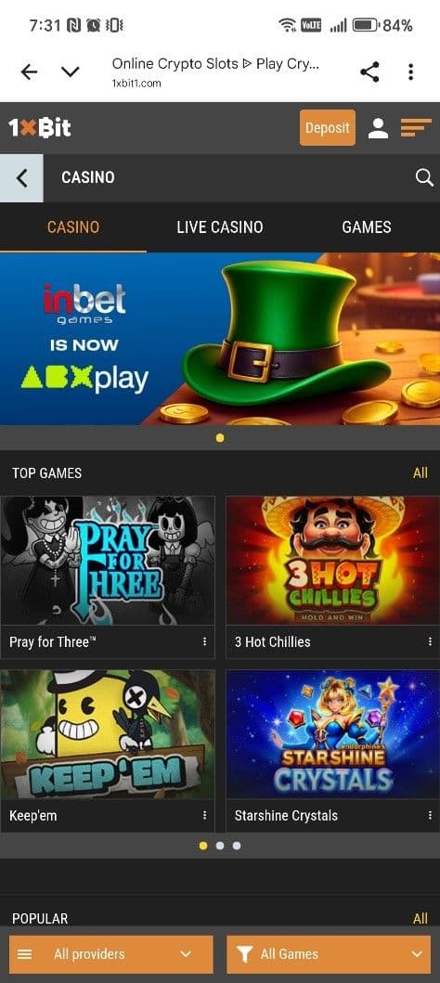440x983 pixels.
Task: Open the orange hamburger menu
Action: (x=416, y=128)
